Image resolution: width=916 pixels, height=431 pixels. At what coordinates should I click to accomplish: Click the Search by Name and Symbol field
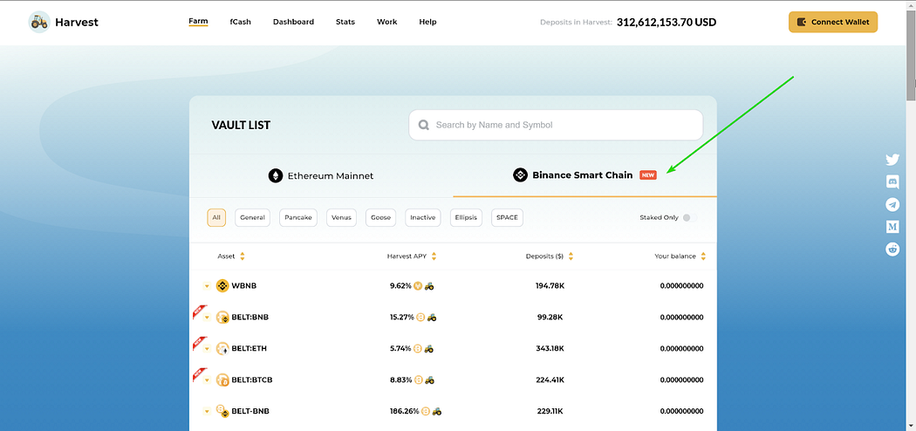(556, 125)
